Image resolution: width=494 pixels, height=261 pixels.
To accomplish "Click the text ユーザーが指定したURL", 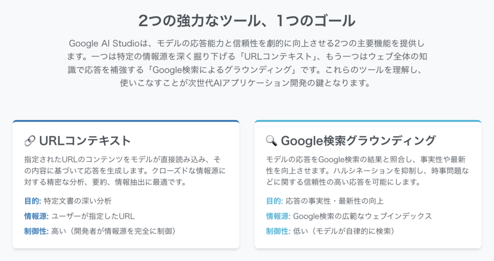I will 93,216.
